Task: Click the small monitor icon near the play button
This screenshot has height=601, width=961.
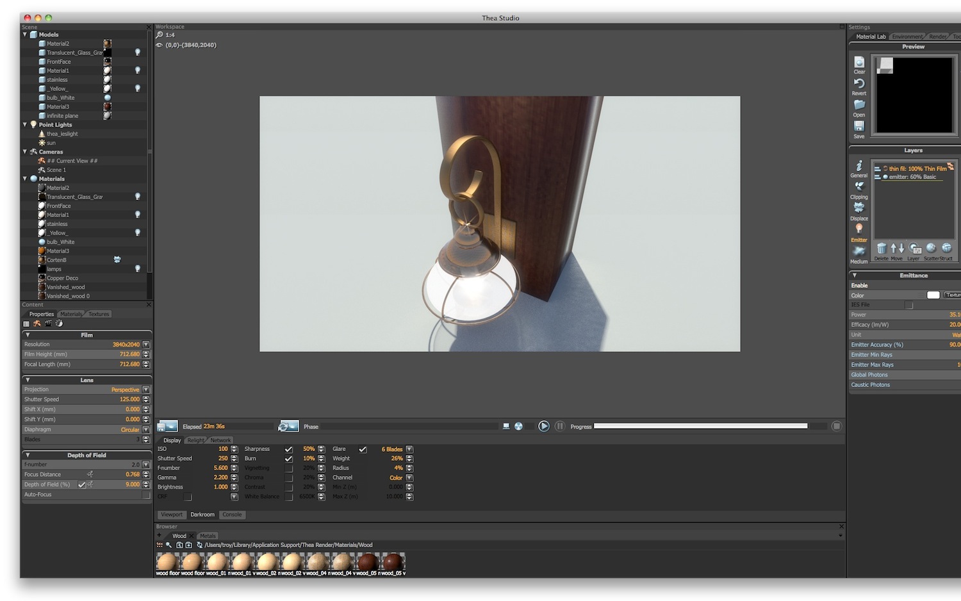Action: tap(506, 426)
